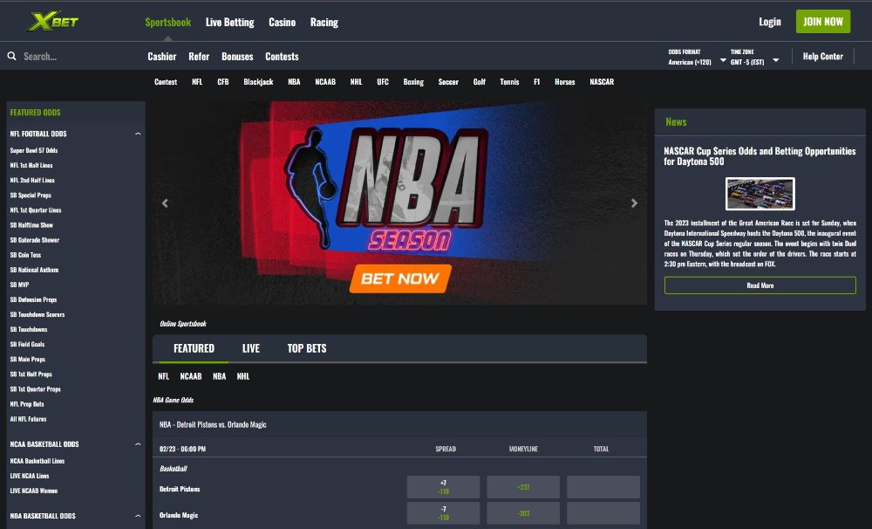Open Super Bowl 57 Odds link
Image resolution: width=872 pixels, height=529 pixels.
pyautogui.click(x=34, y=150)
